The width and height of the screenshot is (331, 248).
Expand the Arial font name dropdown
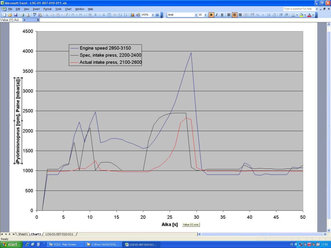click(x=196, y=15)
